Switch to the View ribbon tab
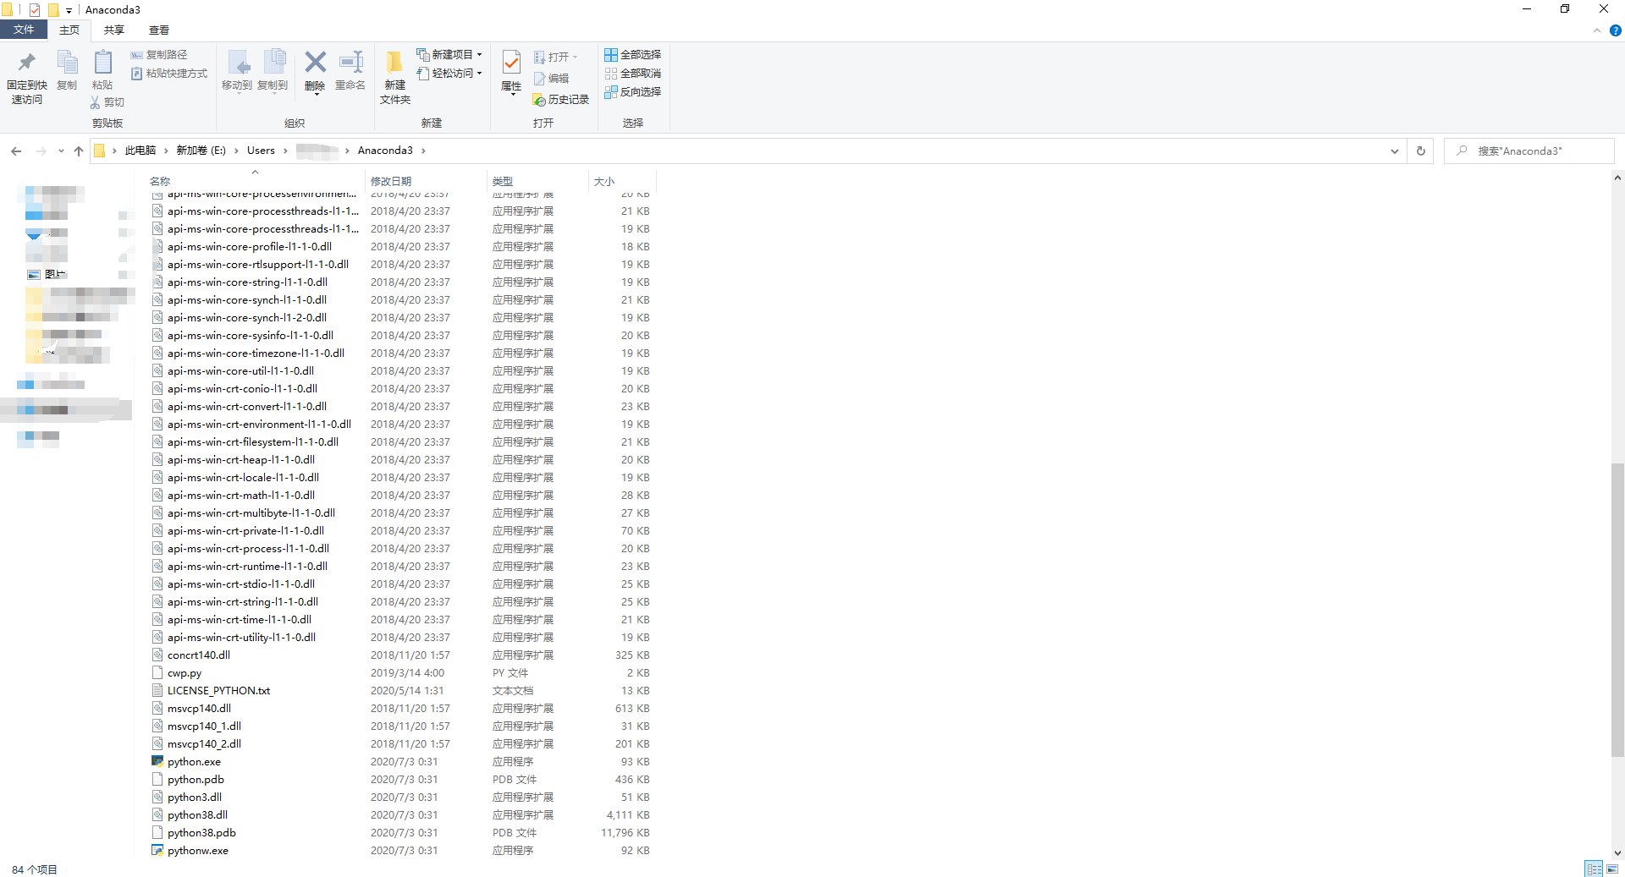 tap(159, 30)
